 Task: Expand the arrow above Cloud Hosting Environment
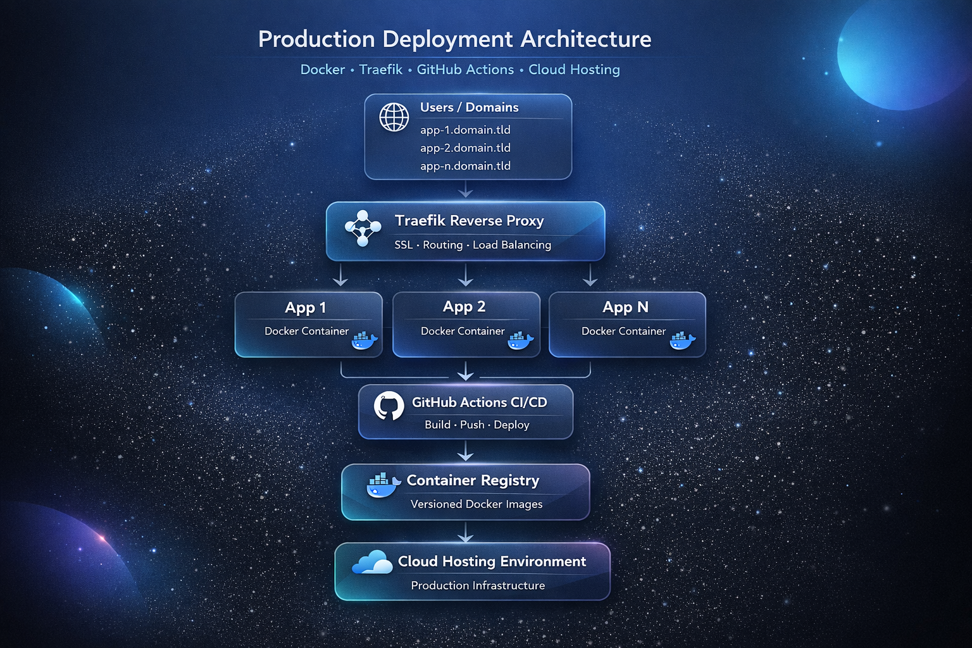coord(467,533)
